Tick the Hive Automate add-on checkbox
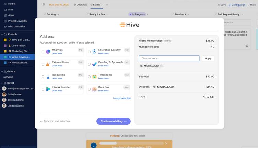 click(43, 89)
